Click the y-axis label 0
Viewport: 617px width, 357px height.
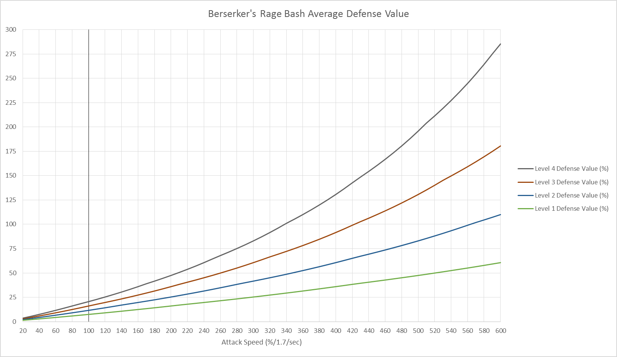[15, 322]
